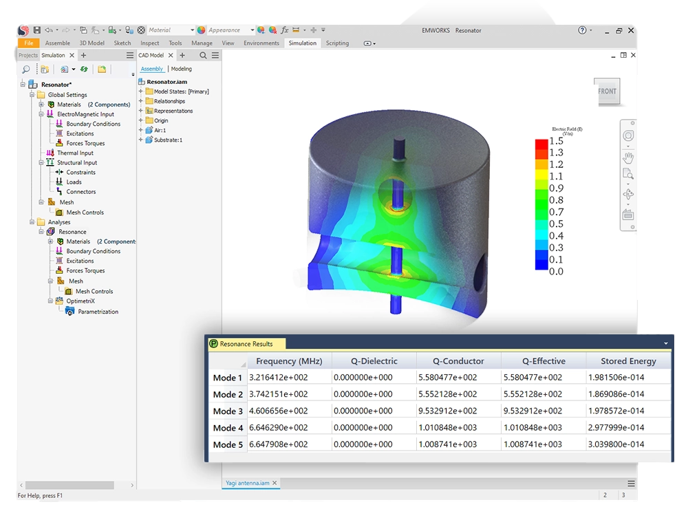688x529 pixels.
Task: Switch to the Modeling view link
Action: (182, 69)
